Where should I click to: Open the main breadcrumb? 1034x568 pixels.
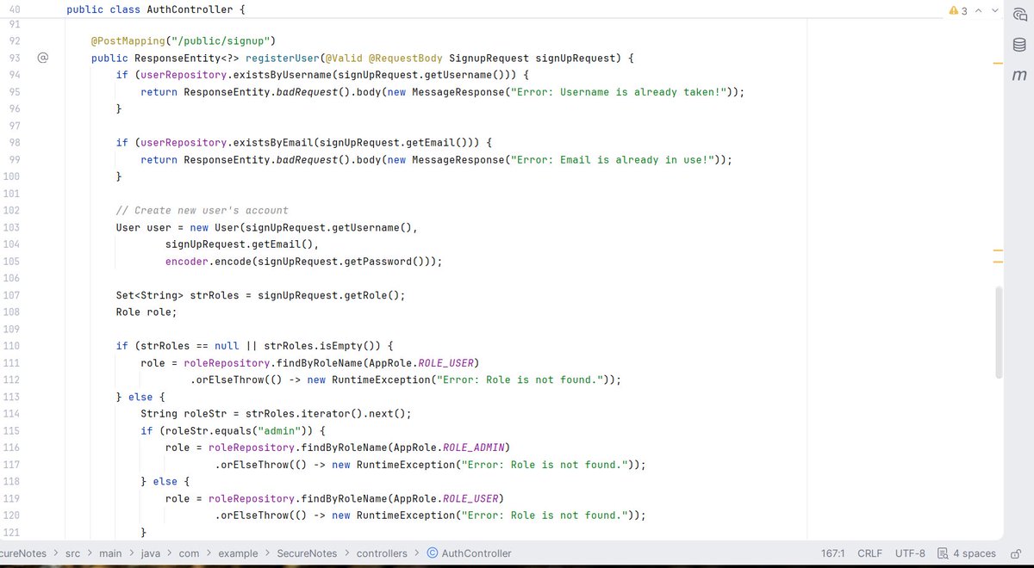(109, 553)
